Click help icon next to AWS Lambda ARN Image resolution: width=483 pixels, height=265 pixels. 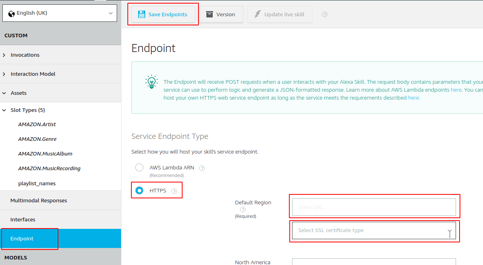pyautogui.click(x=202, y=168)
